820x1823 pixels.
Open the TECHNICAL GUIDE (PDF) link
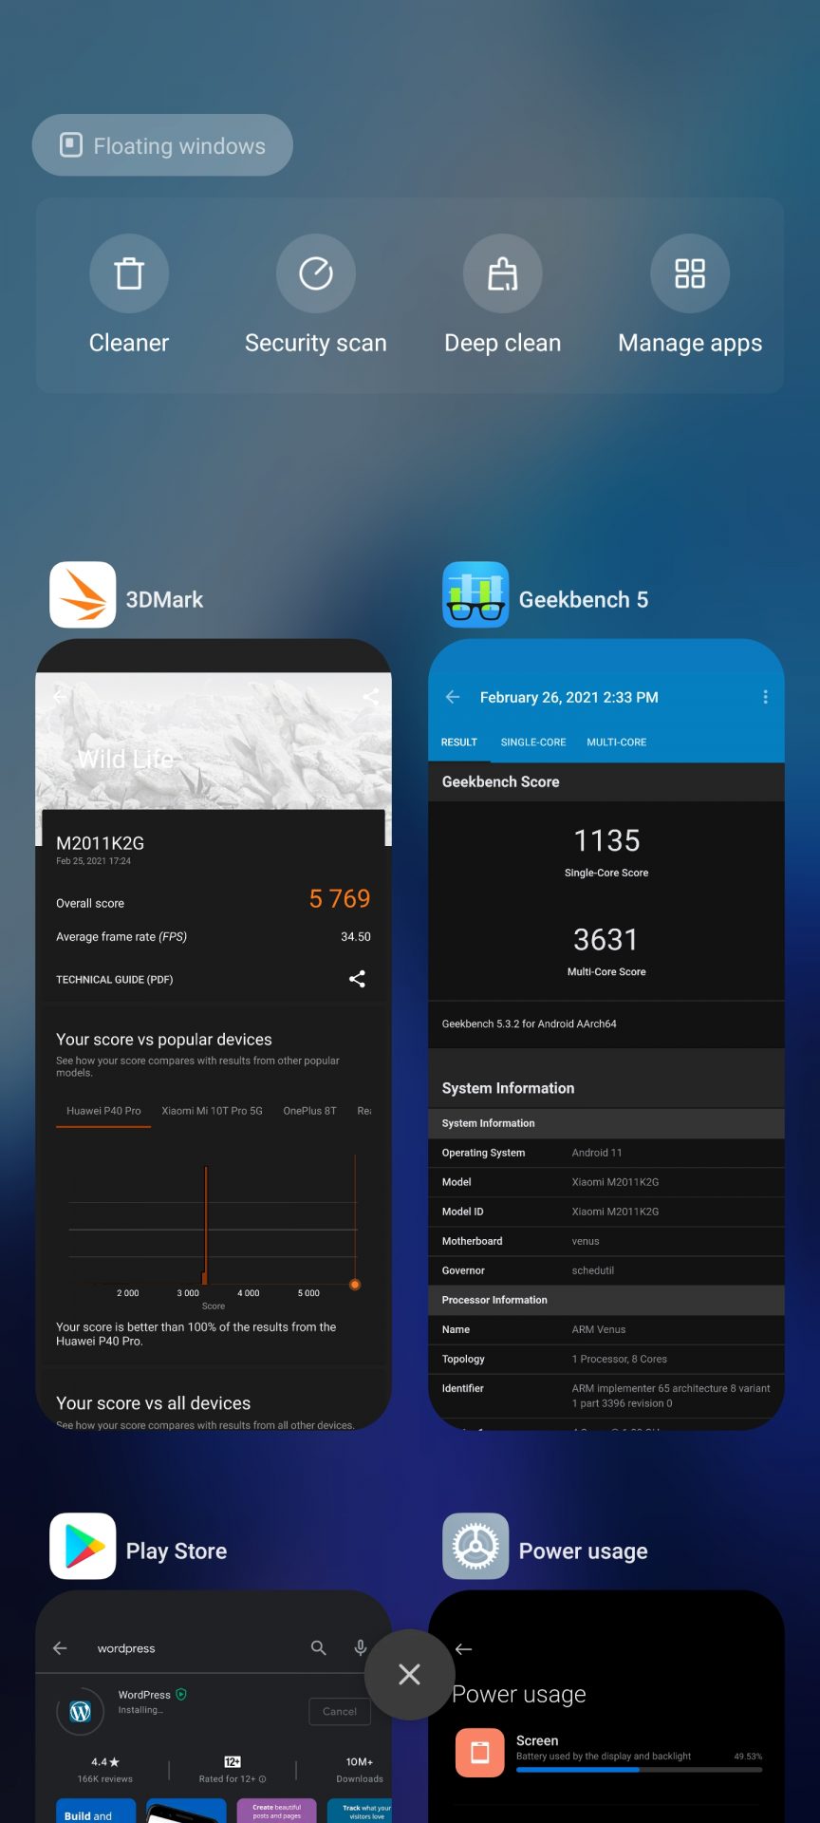click(115, 980)
